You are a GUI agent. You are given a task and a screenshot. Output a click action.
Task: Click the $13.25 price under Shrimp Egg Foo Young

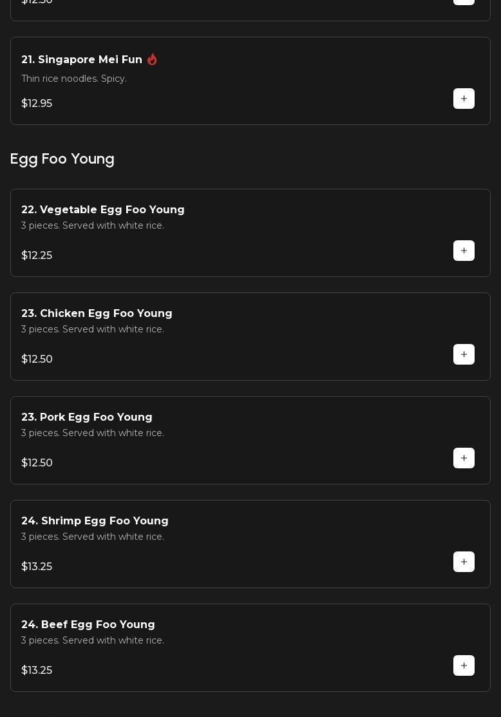pos(37,566)
